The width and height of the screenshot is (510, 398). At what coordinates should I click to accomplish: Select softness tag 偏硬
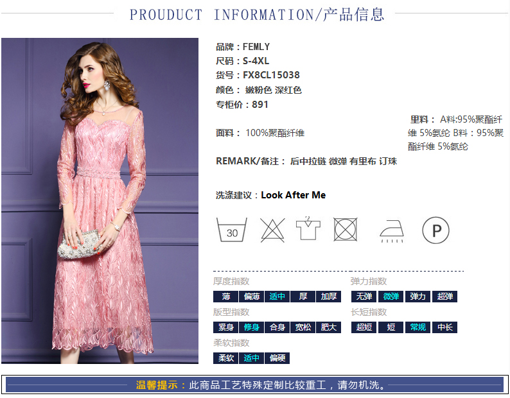[277, 358]
